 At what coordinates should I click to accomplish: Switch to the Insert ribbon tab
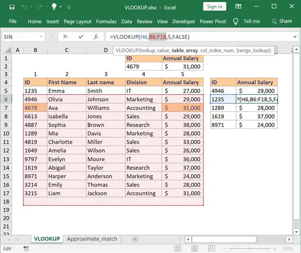(52, 21)
